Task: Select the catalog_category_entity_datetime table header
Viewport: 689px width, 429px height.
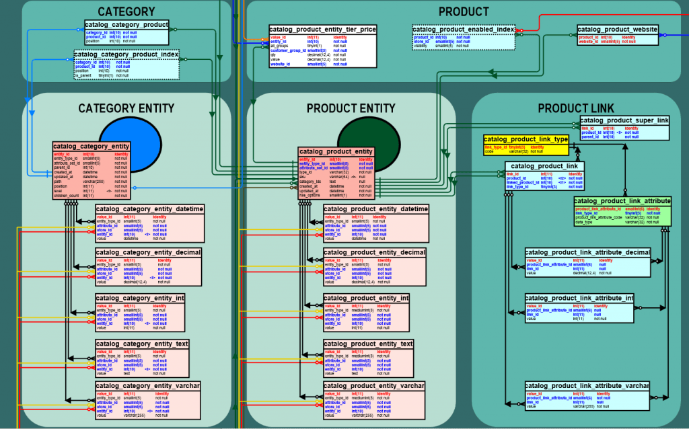Action: [x=149, y=209]
